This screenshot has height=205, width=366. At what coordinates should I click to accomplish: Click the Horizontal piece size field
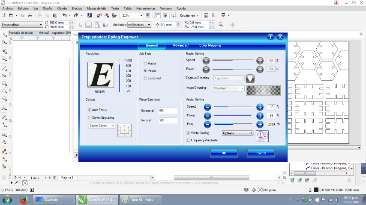point(168,111)
